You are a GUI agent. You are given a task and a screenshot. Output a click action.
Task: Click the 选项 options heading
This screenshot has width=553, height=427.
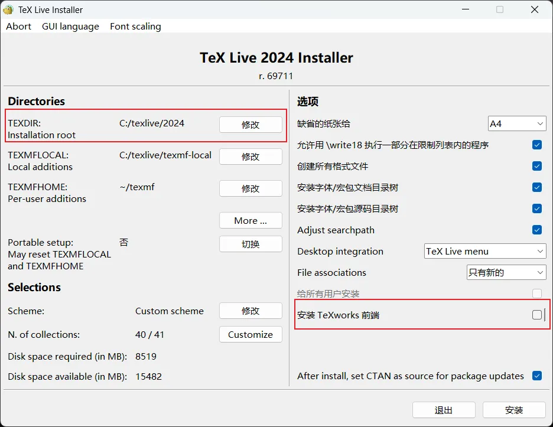tap(308, 102)
